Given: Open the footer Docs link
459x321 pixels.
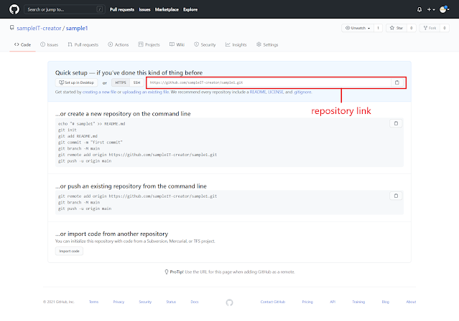Looking at the screenshot, I should [x=195, y=302].
